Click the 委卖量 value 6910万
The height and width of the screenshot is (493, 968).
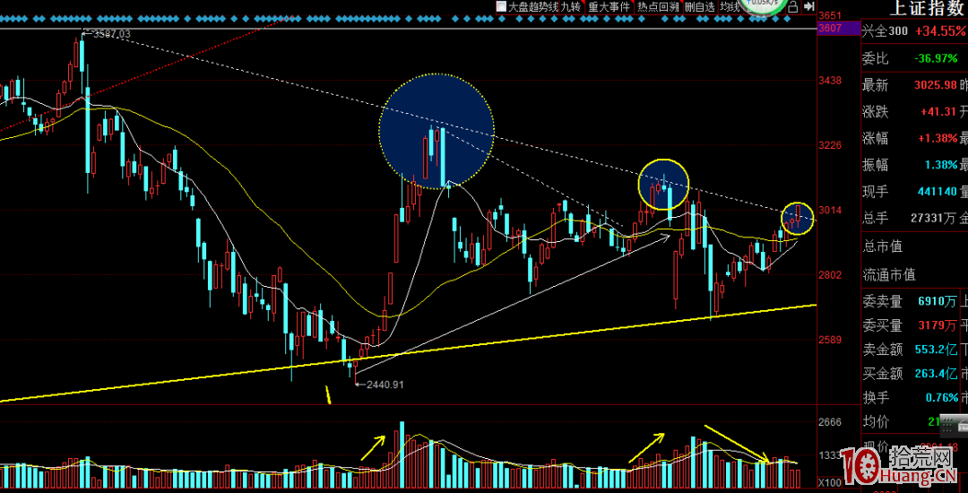tap(938, 302)
